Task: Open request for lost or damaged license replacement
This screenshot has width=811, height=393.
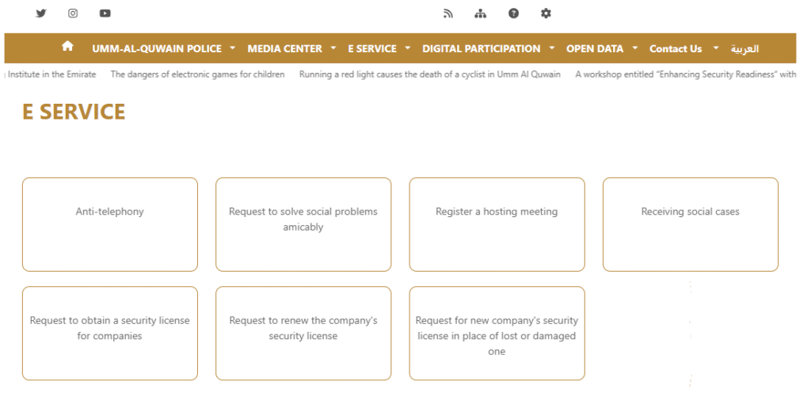Action: pyautogui.click(x=497, y=333)
